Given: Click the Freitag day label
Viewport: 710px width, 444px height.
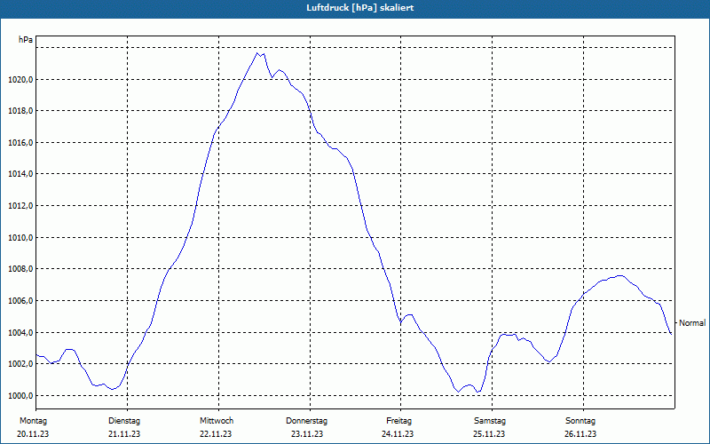Looking at the screenshot, I should pyautogui.click(x=398, y=421).
